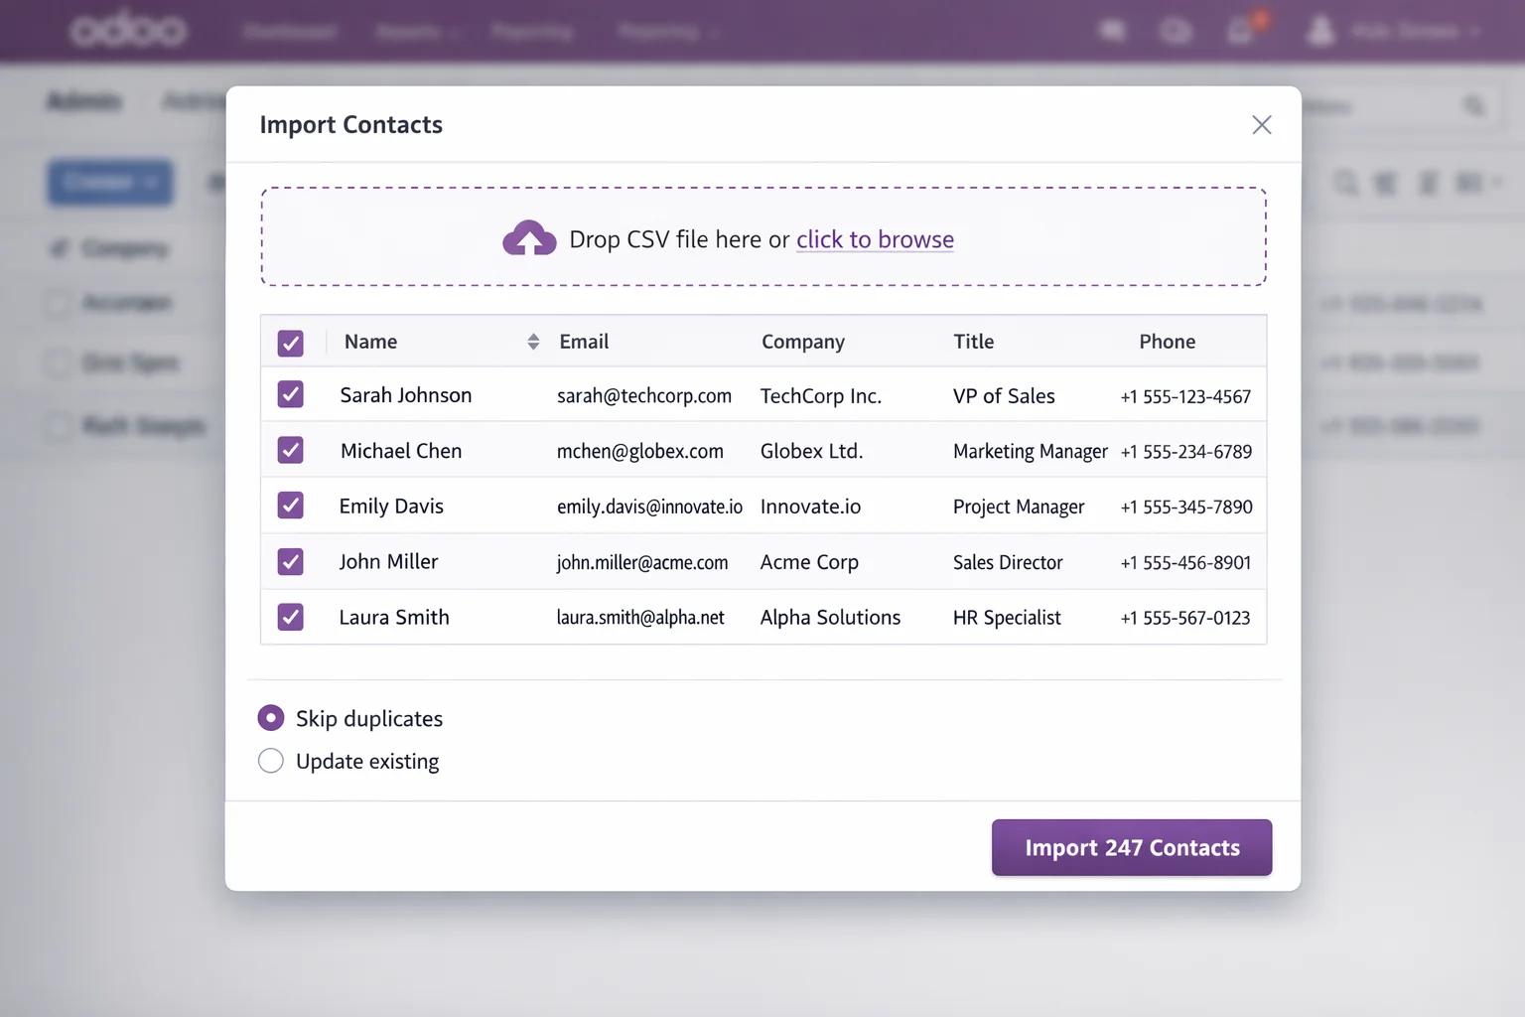Click the cloud upload icon
Image resolution: width=1525 pixels, height=1017 pixels.
click(529, 239)
